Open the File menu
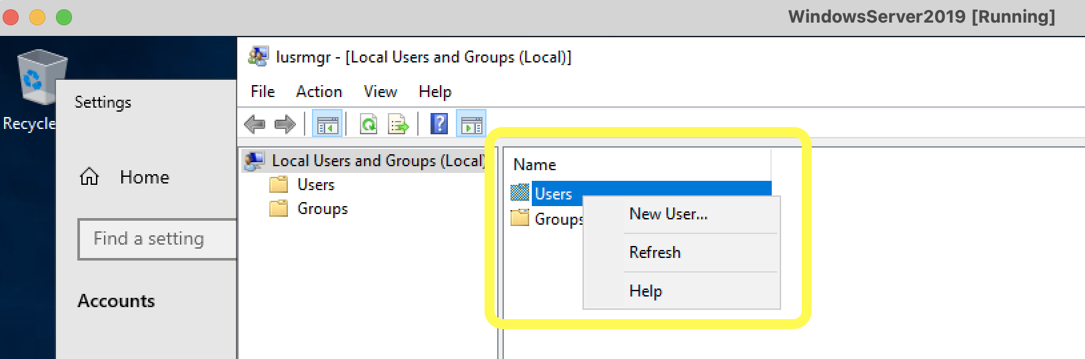Viewport: 1085px width, 359px height. point(263,92)
